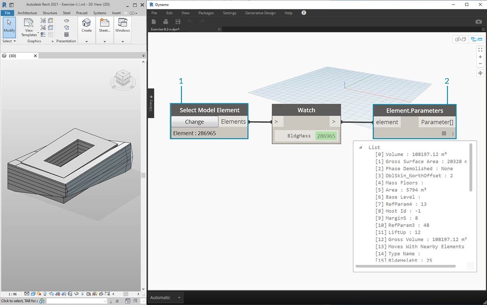This screenshot has width=487, height=305.
Task: Click the zoom in plus icon
Action: click(x=480, y=57)
